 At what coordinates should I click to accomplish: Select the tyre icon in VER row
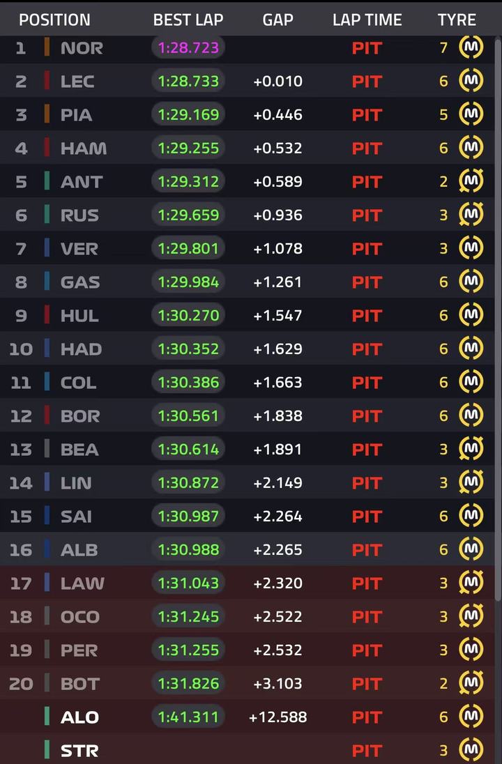click(x=471, y=248)
